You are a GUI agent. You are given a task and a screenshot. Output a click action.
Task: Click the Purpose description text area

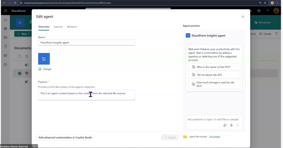(x=87, y=95)
